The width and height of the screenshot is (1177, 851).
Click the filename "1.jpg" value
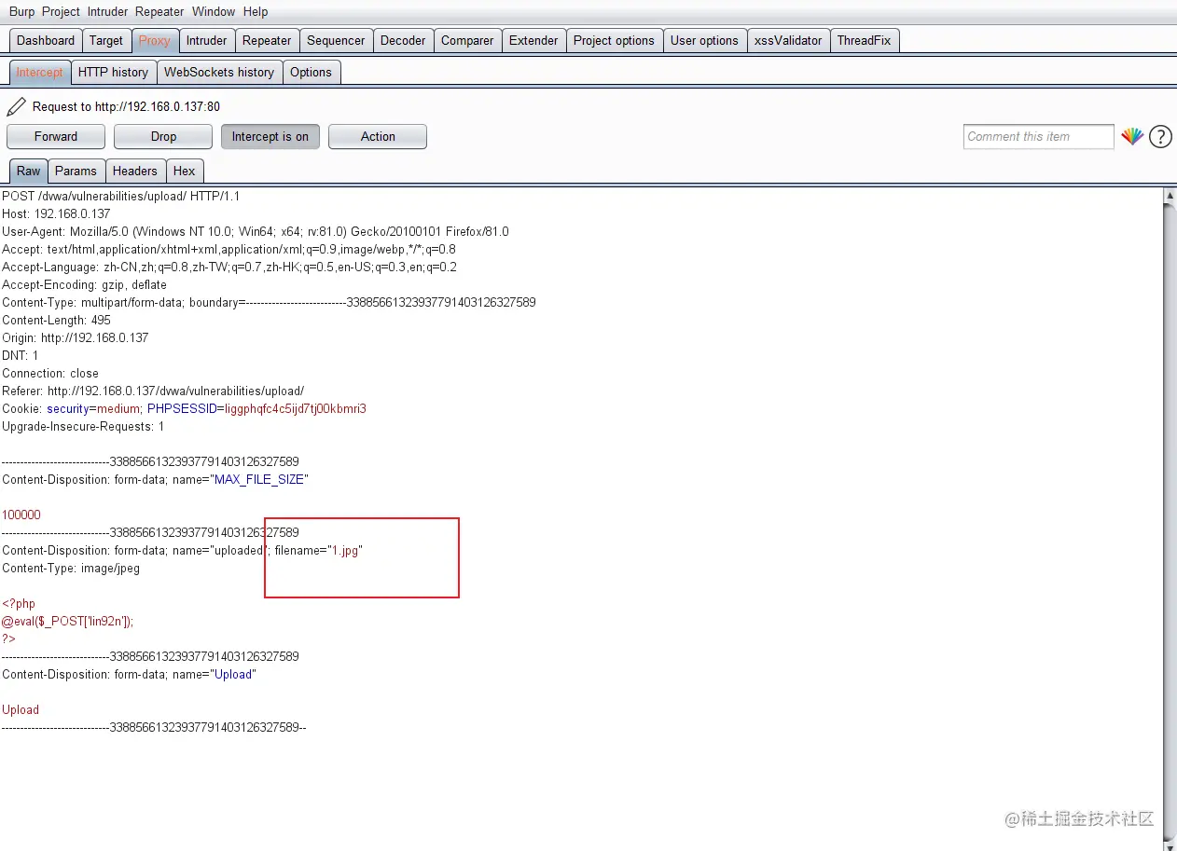[346, 550]
